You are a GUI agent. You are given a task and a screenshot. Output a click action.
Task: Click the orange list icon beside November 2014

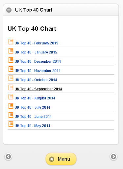(x=11, y=69)
